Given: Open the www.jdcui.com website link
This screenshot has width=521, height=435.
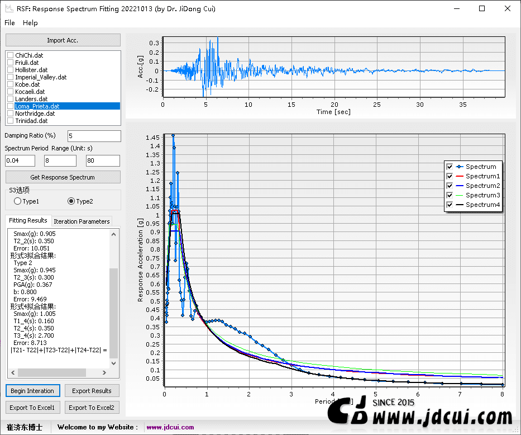Looking at the screenshot, I should pyautogui.click(x=170, y=427).
